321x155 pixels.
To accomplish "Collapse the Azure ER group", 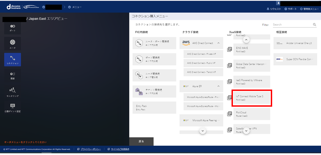I will (x=219, y=86).
